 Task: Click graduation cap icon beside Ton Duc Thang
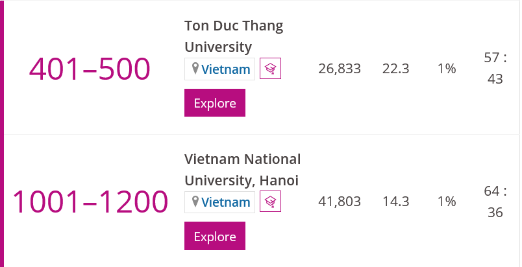[270, 69]
